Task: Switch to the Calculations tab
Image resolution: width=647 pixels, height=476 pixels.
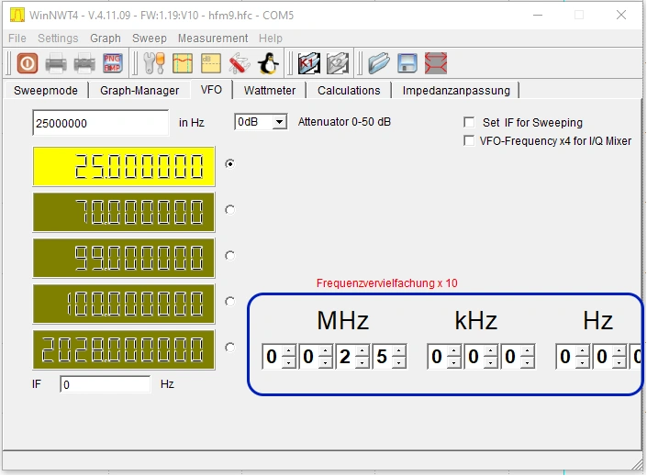Action: pos(349,90)
